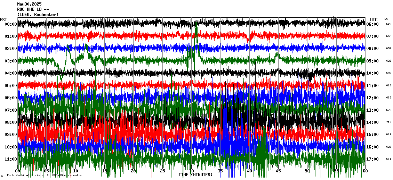
Task: Select the DC value 593
Action: pyautogui.click(x=388, y=73)
